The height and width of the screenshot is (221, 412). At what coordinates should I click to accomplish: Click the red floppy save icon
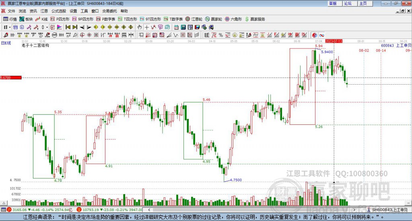tap(197, 27)
